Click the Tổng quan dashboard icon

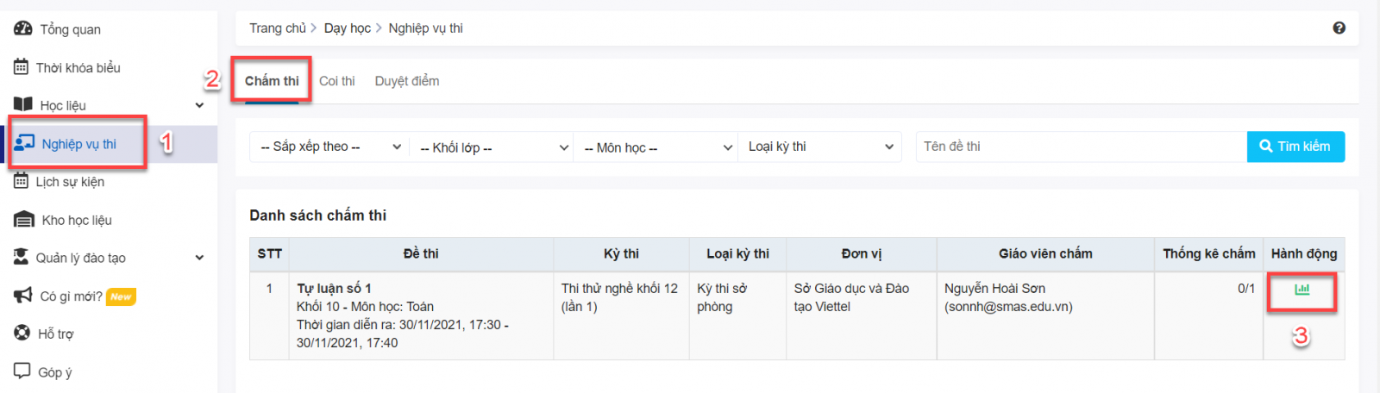23,28
